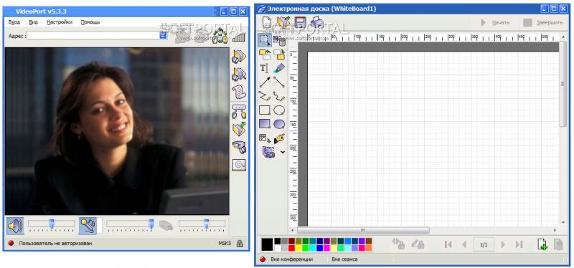
Task: Select the arrow line tool
Action: click(265, 82)
